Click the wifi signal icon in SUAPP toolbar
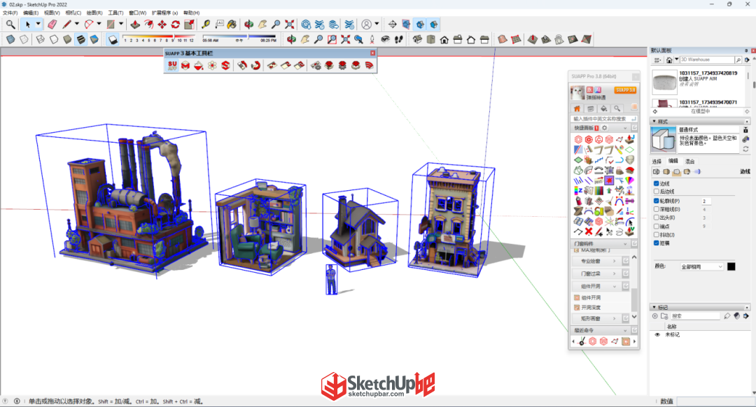The width and height of the screenshot is (756, 407). (x=370, y=66)
